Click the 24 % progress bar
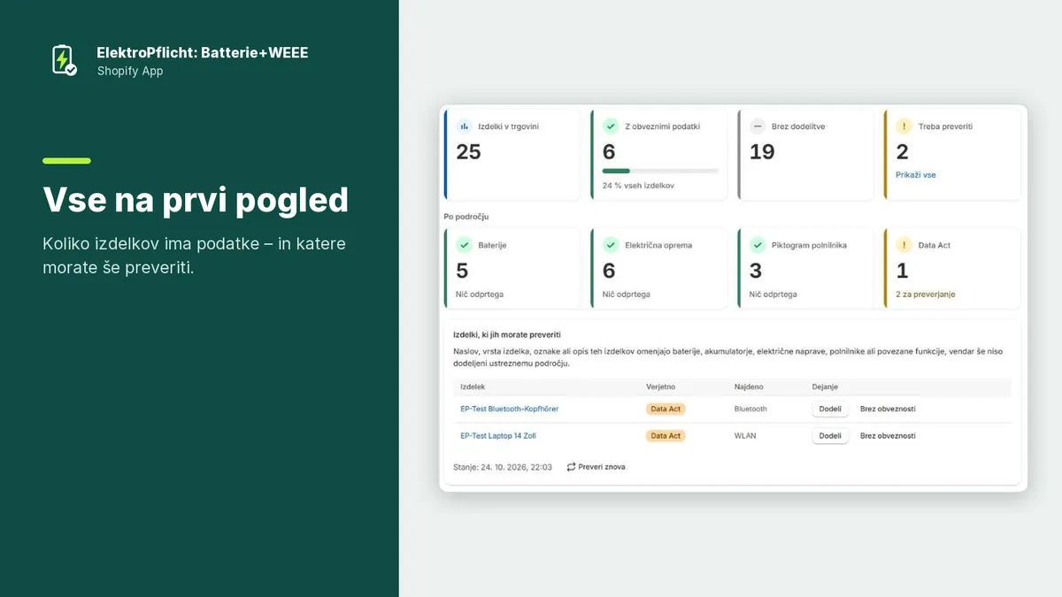This screenshot has height=597, width=1062. point(660,170)
